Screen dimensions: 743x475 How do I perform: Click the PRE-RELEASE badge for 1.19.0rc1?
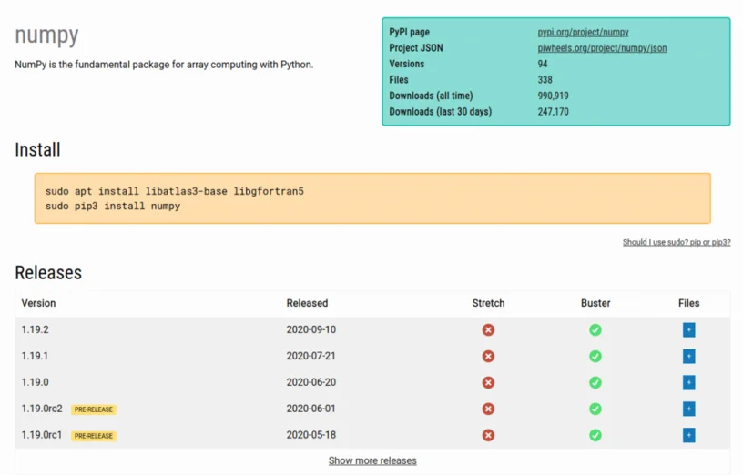[x=94, y=436]
